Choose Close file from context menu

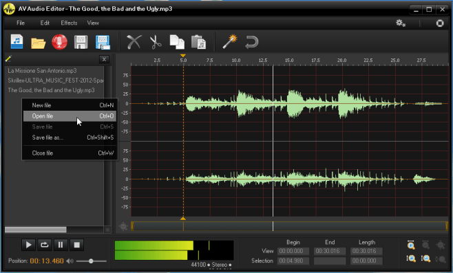[x=70, y=153]
